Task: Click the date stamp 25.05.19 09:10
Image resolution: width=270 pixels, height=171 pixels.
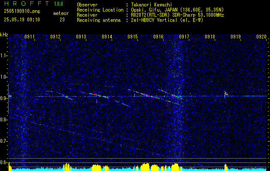Action: [x=22, y=20]
